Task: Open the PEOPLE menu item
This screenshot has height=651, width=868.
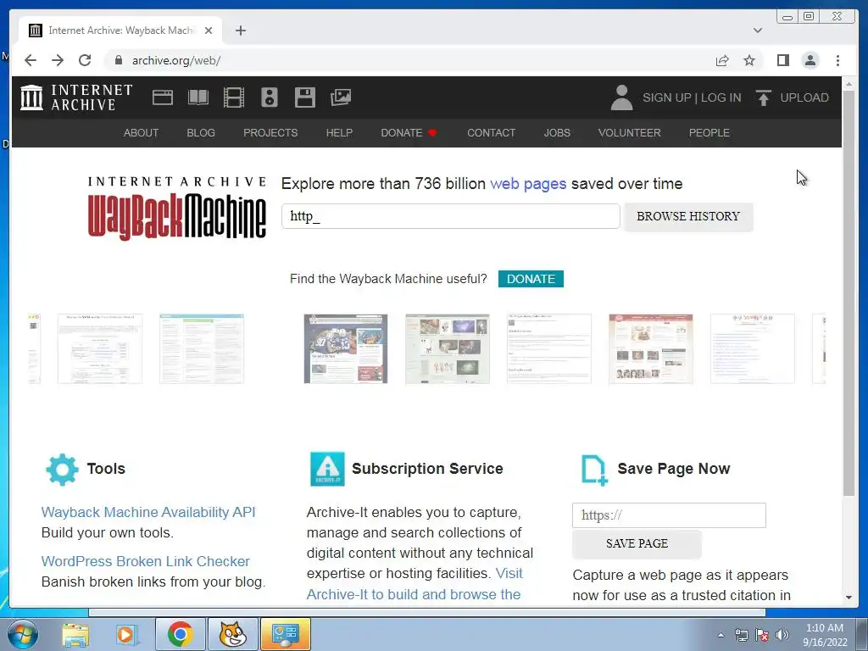Action: coord(709,133)
